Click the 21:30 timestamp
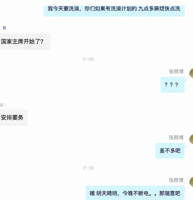 (x=88, y=168)
